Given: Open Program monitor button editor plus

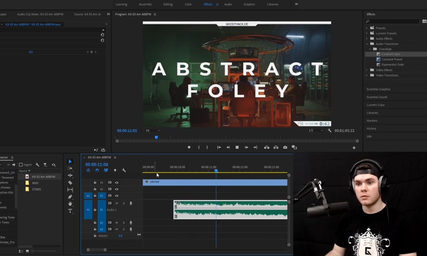Looking at the screenshot, I should pos(354,148).
